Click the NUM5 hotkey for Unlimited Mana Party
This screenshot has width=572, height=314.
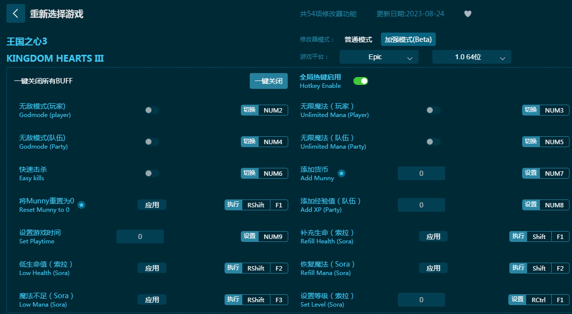(545, 142)
